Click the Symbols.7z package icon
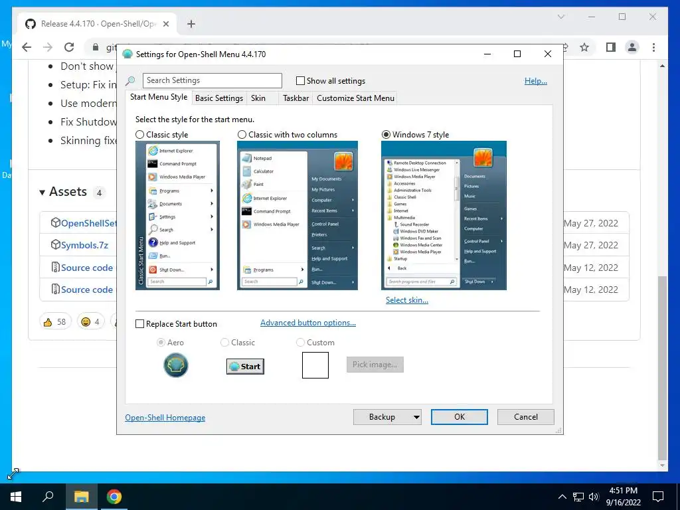This screenshot has width=680, height=510. pyautogui.click(x=56, y=244)
